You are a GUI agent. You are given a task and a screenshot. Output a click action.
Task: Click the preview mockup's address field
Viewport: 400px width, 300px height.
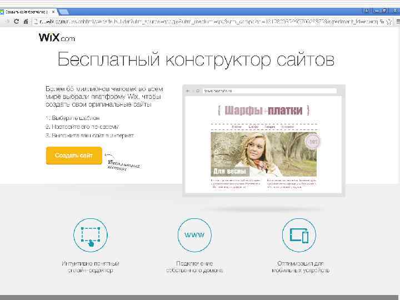click(x=269, y=91)
